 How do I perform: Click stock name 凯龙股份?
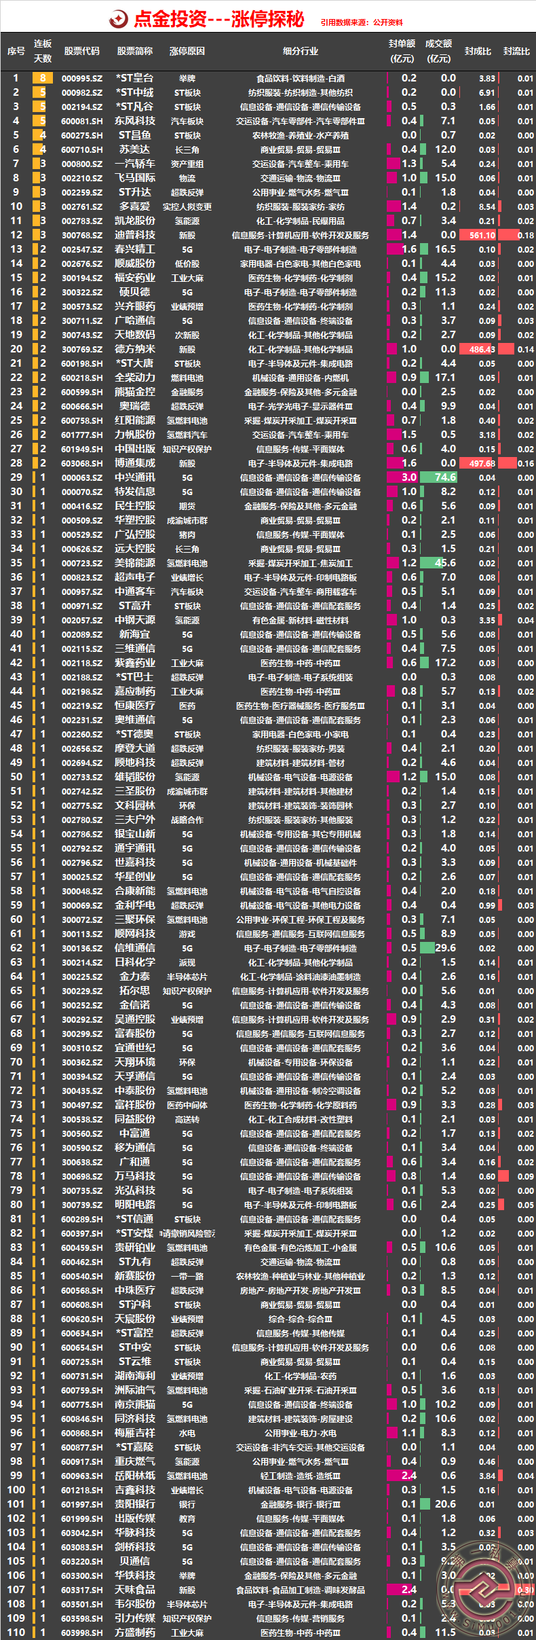(x=135, y=221)
